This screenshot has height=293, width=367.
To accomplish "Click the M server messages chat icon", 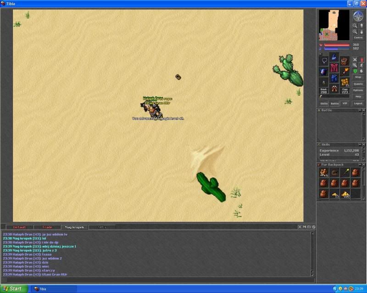I will point(305,227).
